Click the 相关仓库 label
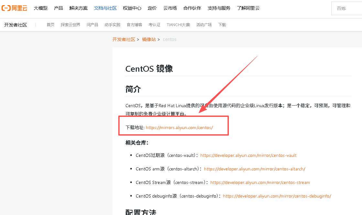The image size is (362, 215). 137,143
